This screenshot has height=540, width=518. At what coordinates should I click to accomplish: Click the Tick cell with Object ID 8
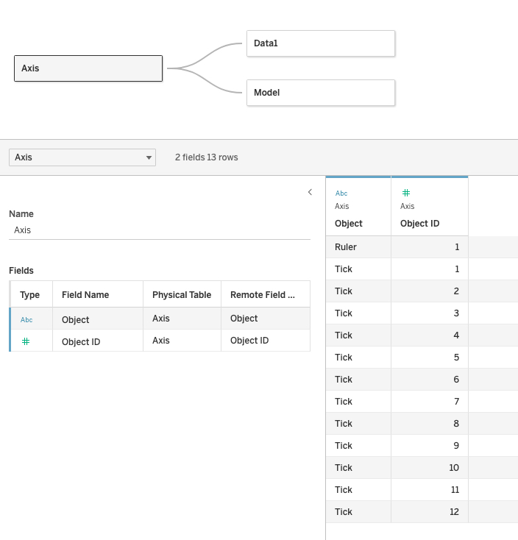click(358, 423)
